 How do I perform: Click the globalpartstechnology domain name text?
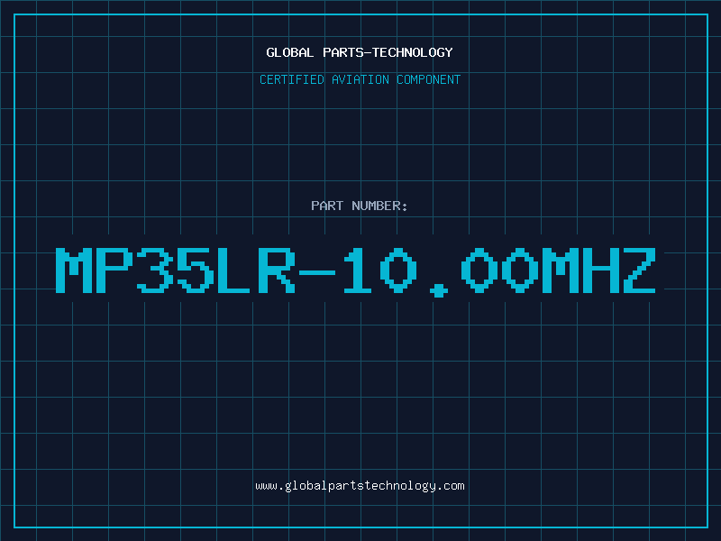pyautogui.click(x=360, y=486)
